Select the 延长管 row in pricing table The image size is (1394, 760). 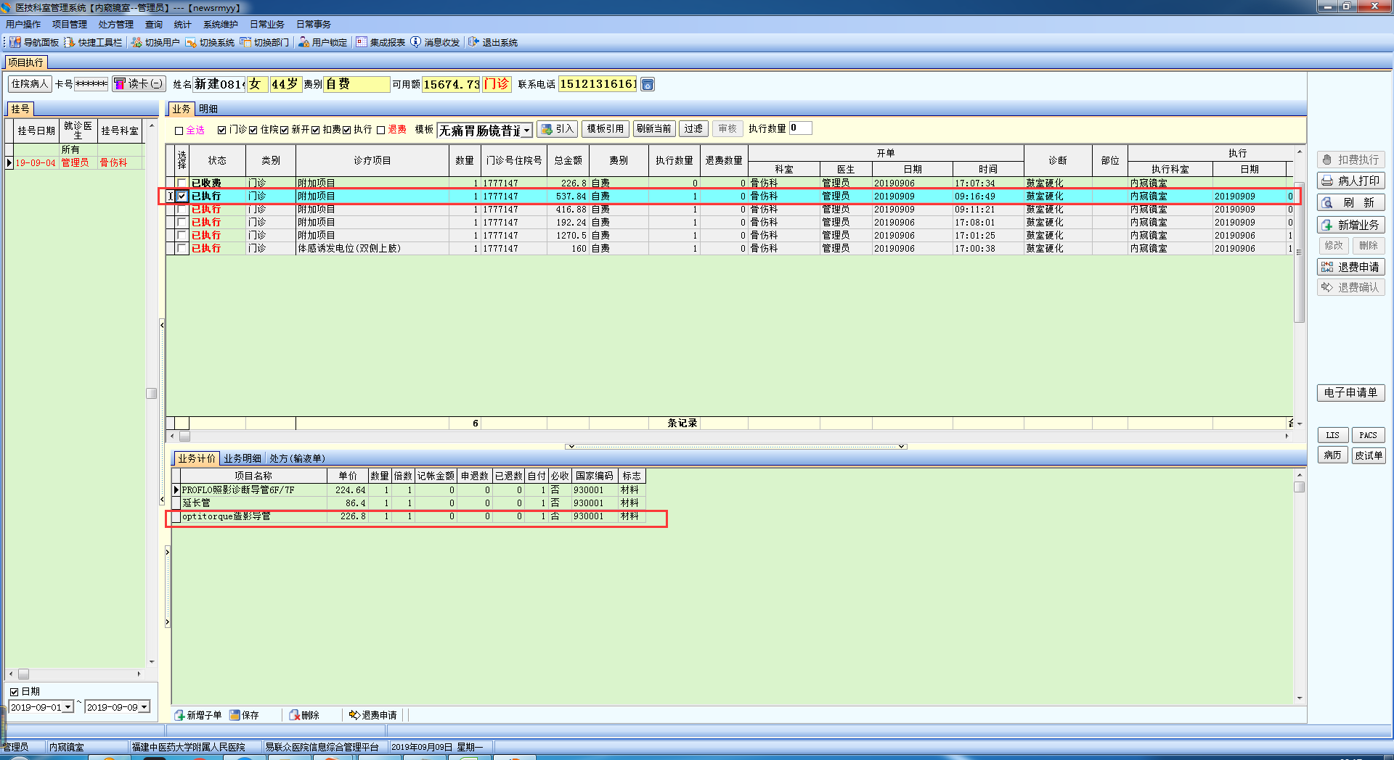pyautogui.click(x=408, y=503)
